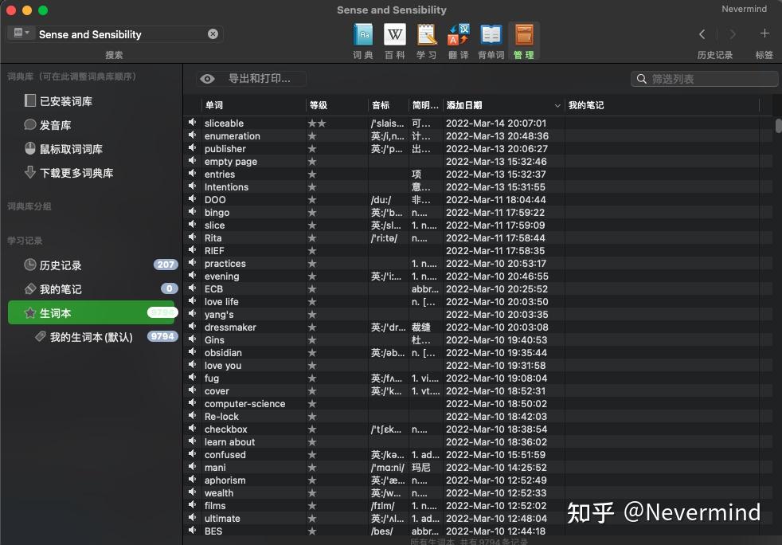Open the 背单词 vocabulary review icon
The width and height of the screenshot is (782, 545).
(x=491, y=35)
